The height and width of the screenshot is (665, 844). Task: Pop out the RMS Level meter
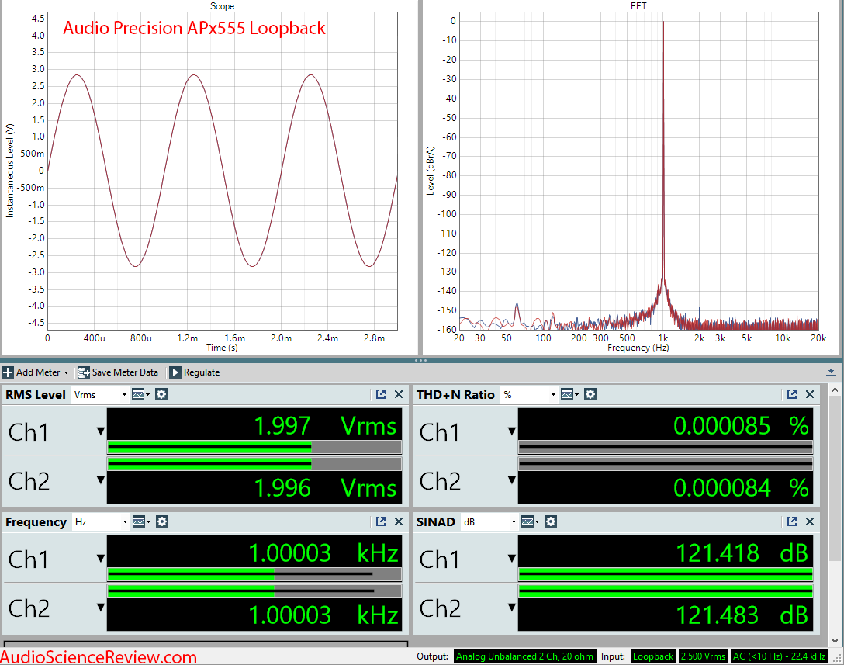point(381,394)
